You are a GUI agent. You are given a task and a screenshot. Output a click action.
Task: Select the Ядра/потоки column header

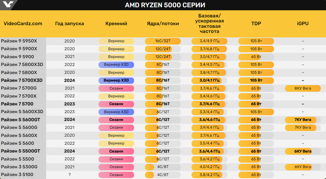point(163,24)
